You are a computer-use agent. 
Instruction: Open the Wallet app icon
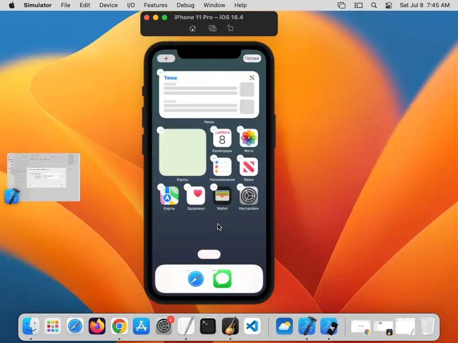tap(222, 196)
